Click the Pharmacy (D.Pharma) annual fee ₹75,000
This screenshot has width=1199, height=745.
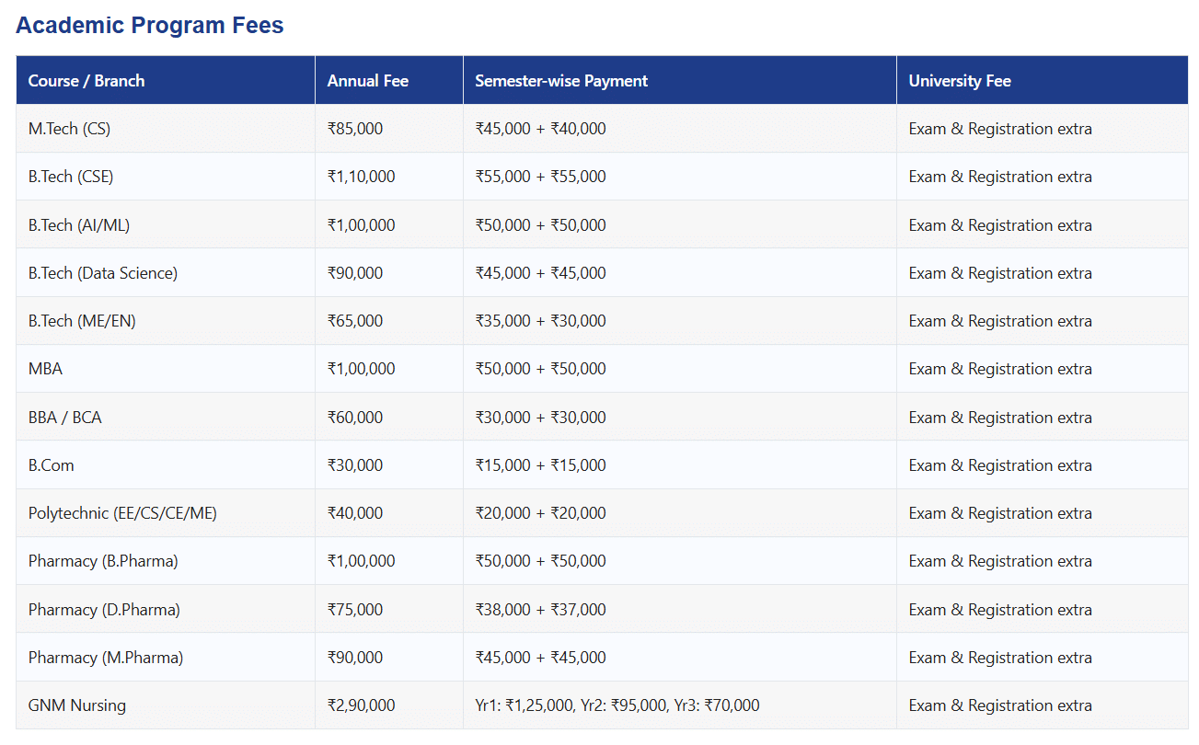click(354, 610)
